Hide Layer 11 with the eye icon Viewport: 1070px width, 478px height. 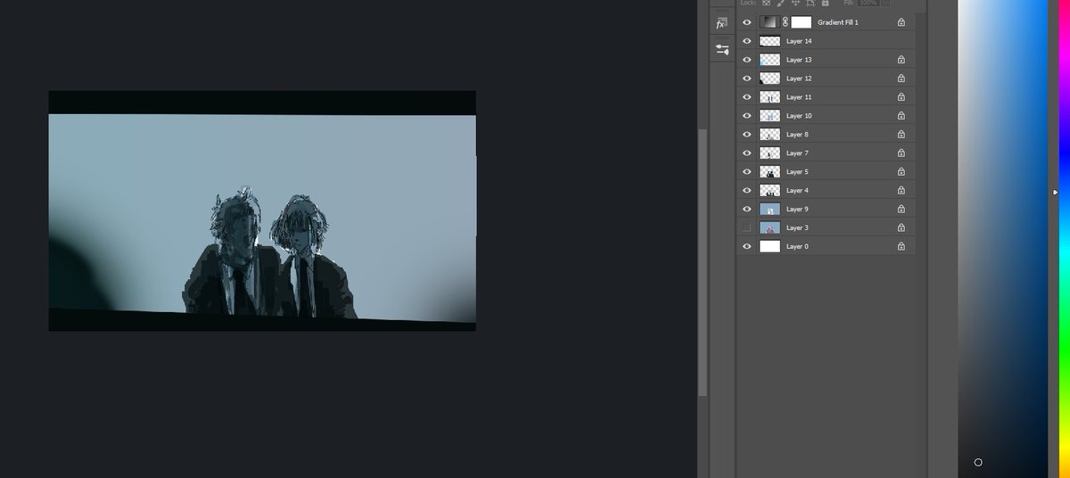click(x=747, y=97)
